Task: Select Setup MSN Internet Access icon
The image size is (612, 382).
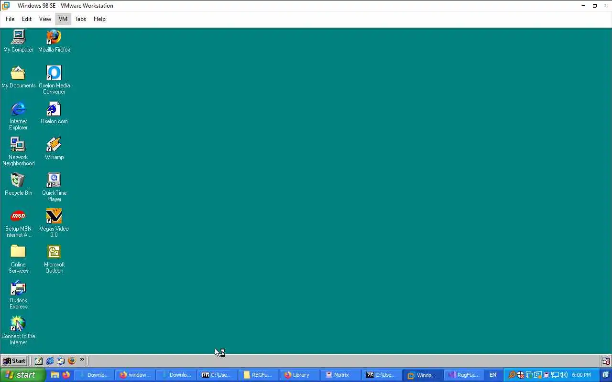Action: pyautogui.click(x=18, y=223)
